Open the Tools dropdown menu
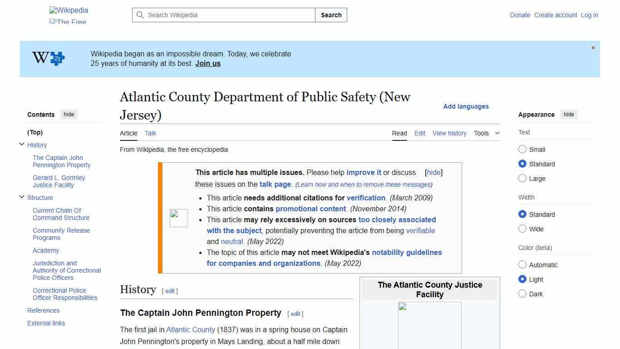 pyautogui.click(x=486, y=133)
